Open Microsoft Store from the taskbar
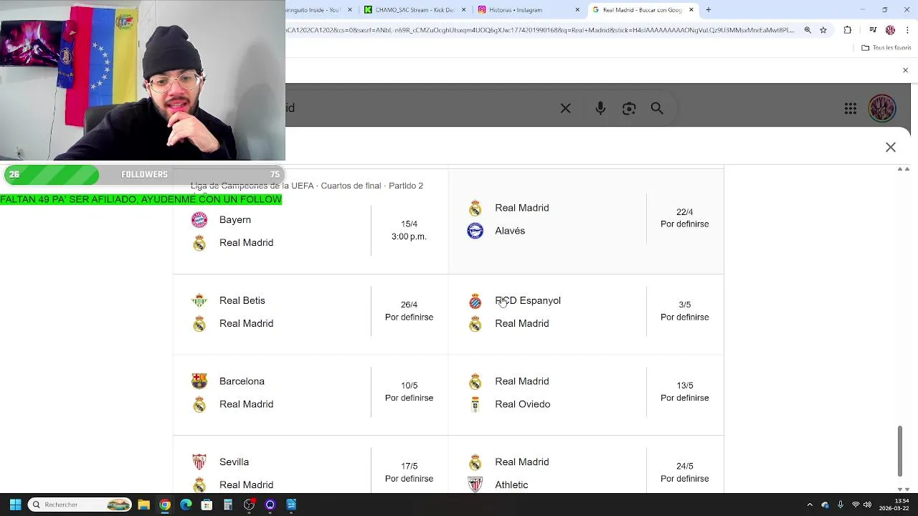Screen dimensions: 918x516 click(207, 505)
